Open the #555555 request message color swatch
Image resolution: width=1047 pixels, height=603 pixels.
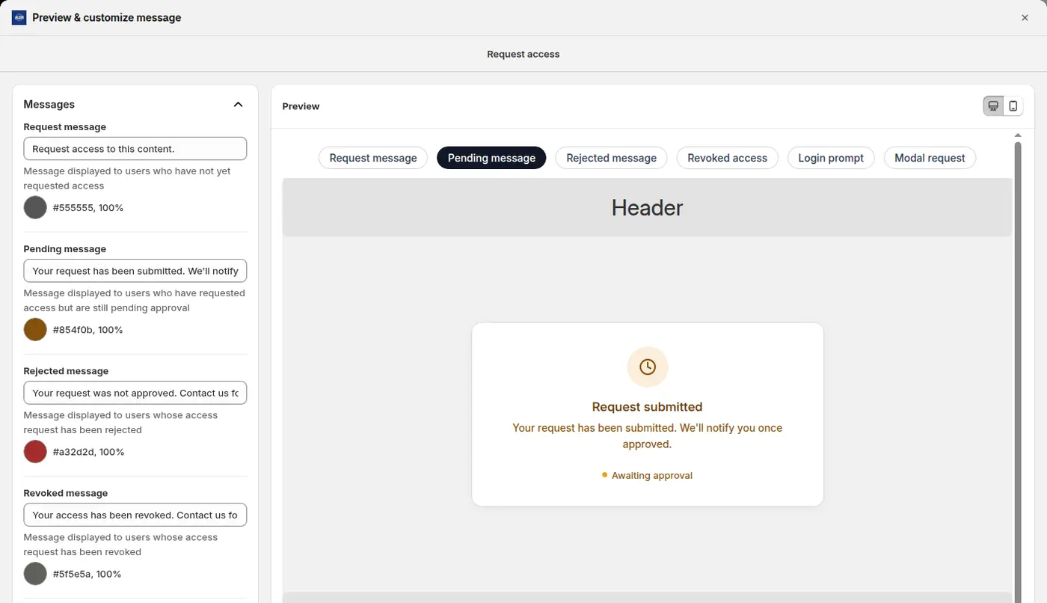(x=35, y=207)
